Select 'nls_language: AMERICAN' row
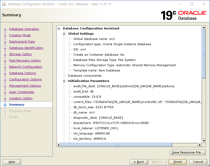Image resolution: width=210 pixels, height=166 pixels. [x=91, y=133]
